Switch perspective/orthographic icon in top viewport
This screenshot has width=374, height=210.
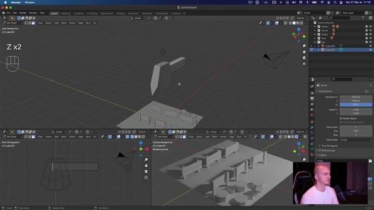pyautogui.click(x=304, y=64)
